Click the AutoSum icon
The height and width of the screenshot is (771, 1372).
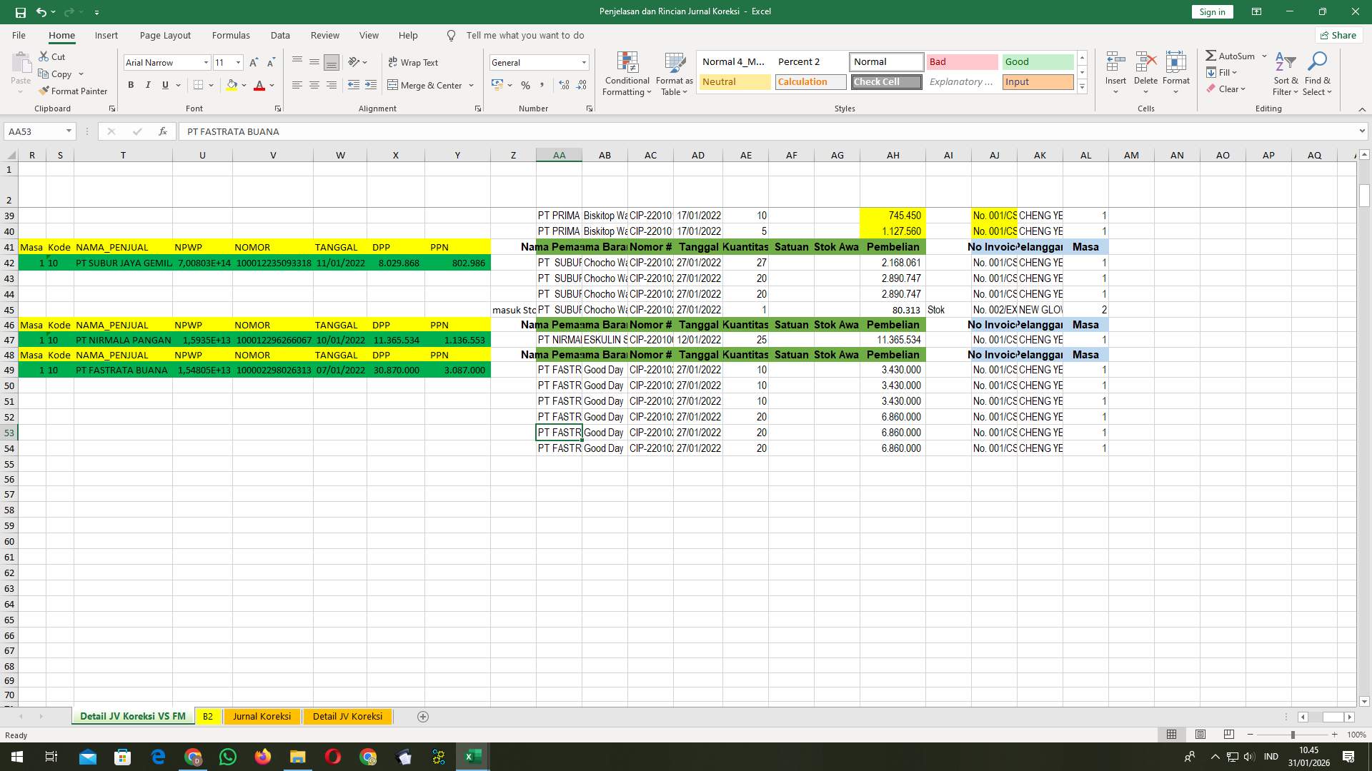[1211, 55]
